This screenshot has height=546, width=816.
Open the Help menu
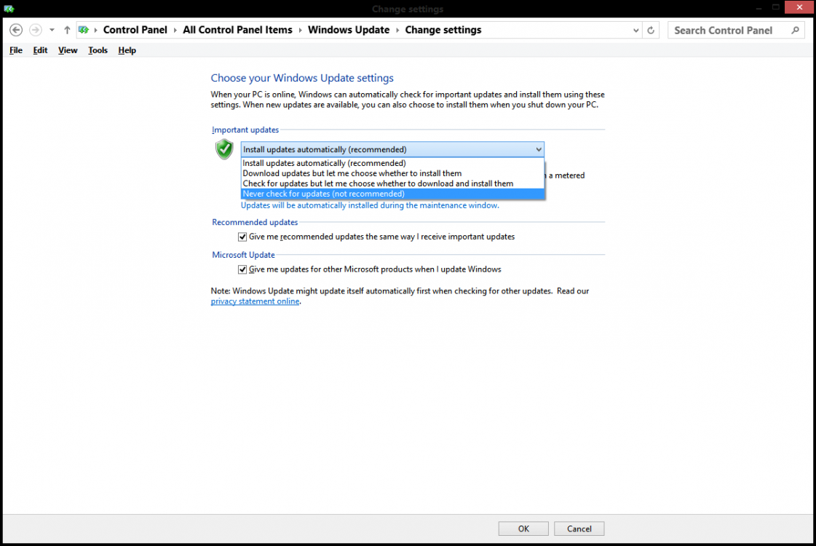coord(127,50)
